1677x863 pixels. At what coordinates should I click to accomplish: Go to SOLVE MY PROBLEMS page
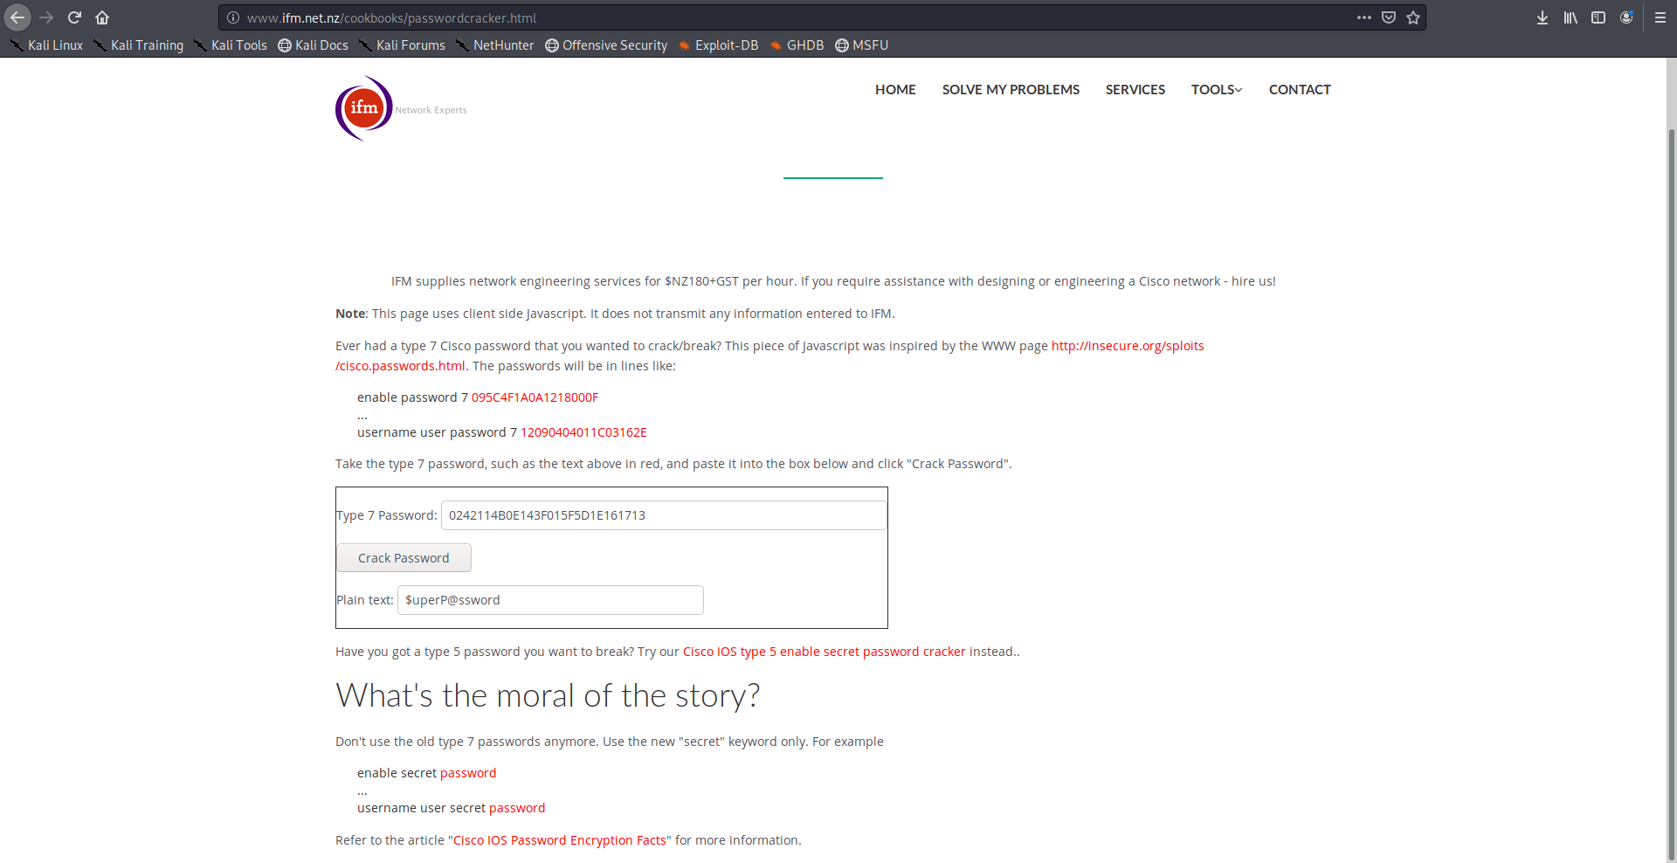point(1011,89)
